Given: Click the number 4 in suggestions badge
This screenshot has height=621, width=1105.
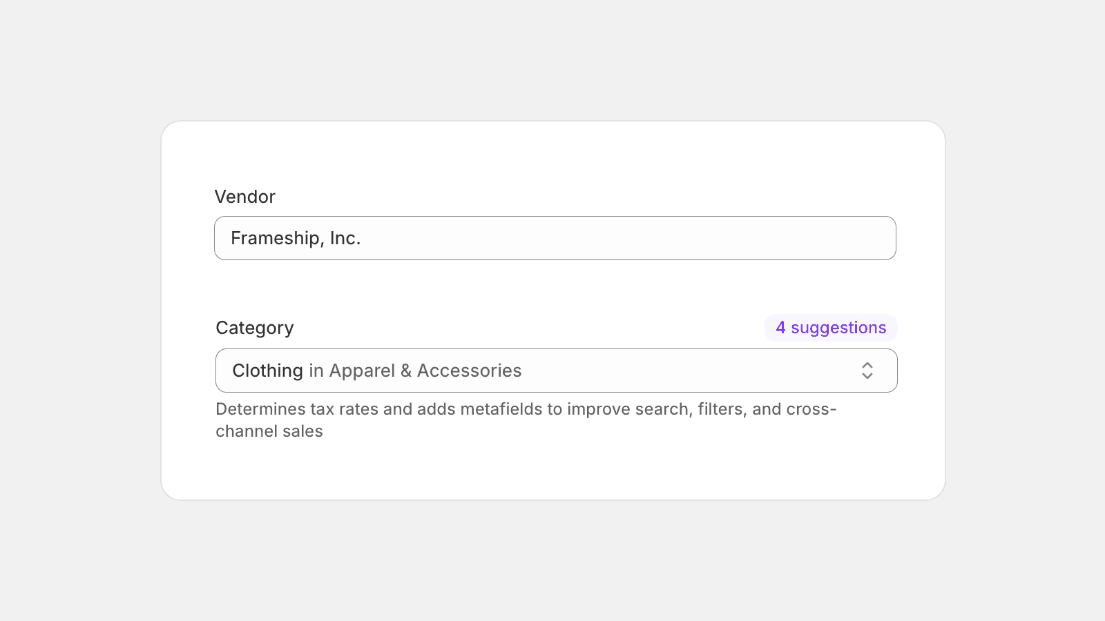Looking at the screenshot, I should click(780, 328).
